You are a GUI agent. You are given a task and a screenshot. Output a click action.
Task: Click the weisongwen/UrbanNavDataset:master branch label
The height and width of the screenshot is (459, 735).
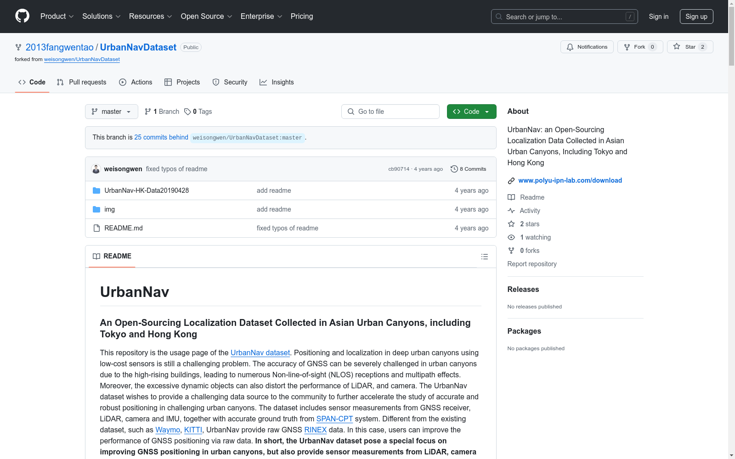(248, 138)
